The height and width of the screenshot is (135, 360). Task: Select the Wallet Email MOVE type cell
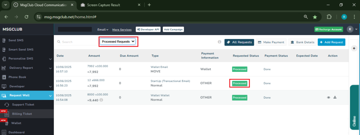(x=159, y=69)
